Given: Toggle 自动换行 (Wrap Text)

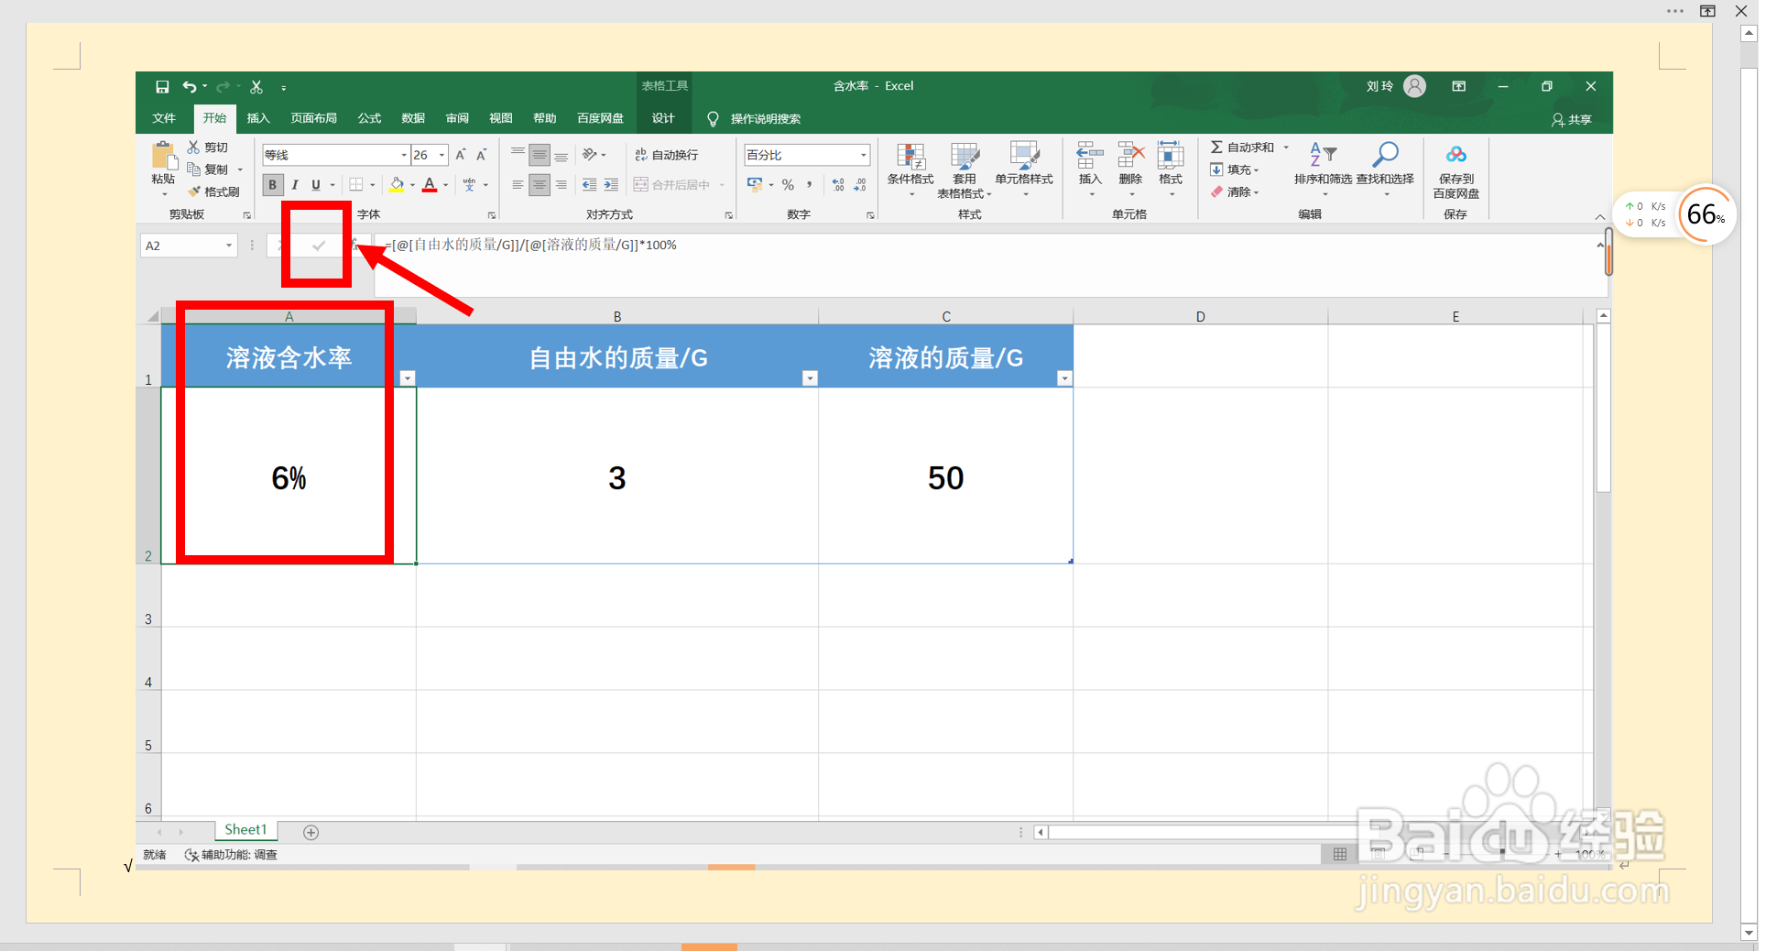Looking at the screenshot, I should coord(674,154).
